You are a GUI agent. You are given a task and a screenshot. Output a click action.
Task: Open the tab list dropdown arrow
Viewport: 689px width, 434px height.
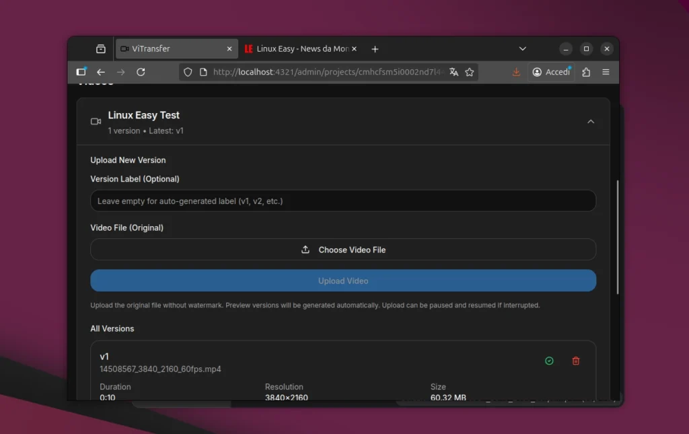click(523, 48)
